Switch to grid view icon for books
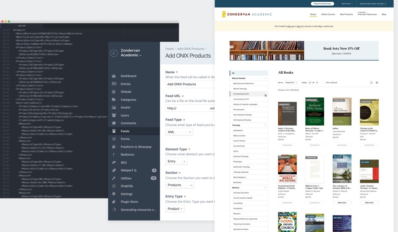The height and width of the screenshot is (232, 398). (371, 83)
